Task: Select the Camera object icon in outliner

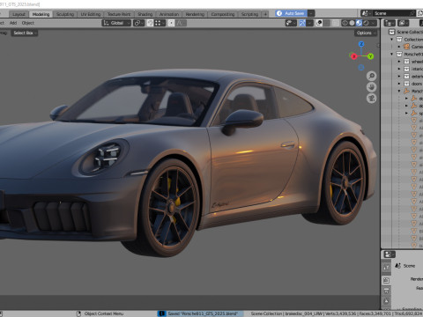Action: tap(406, 47)
